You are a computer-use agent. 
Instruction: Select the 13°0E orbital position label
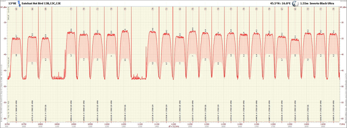[x=12, y=4]
